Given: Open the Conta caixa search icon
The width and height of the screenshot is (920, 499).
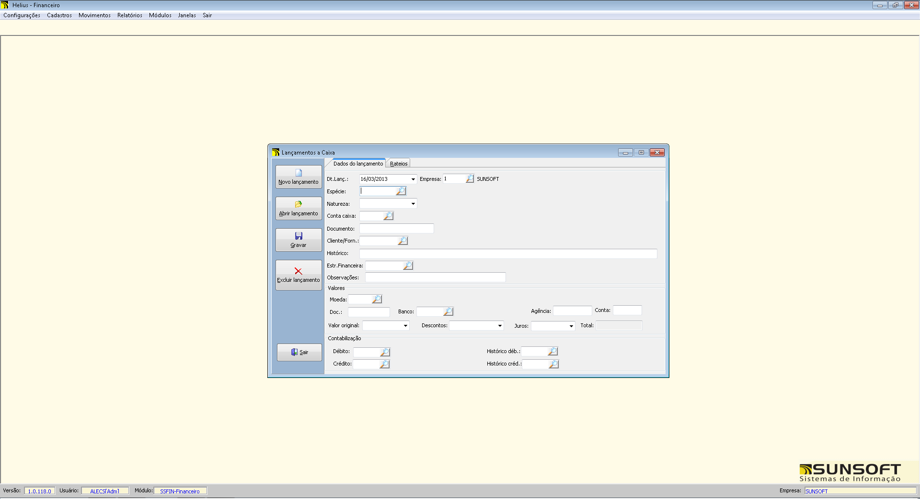Looking at the screenshot, I should tap(388, 216).
